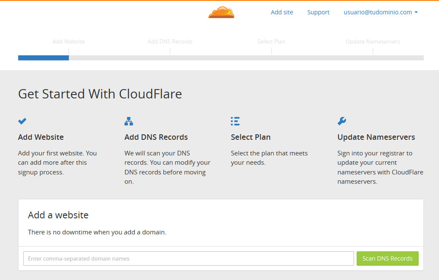Viewport: 439px width, 280px height.
Task: Click the Add Website column heading
Action: pyautogui.click(x=41, y=137)
